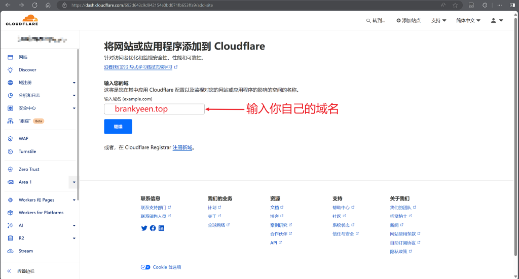Click the 添加站点 button in header
Screen dimensions: 519x279
[409, 21]
